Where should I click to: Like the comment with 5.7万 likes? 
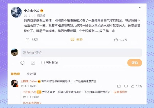133,86
